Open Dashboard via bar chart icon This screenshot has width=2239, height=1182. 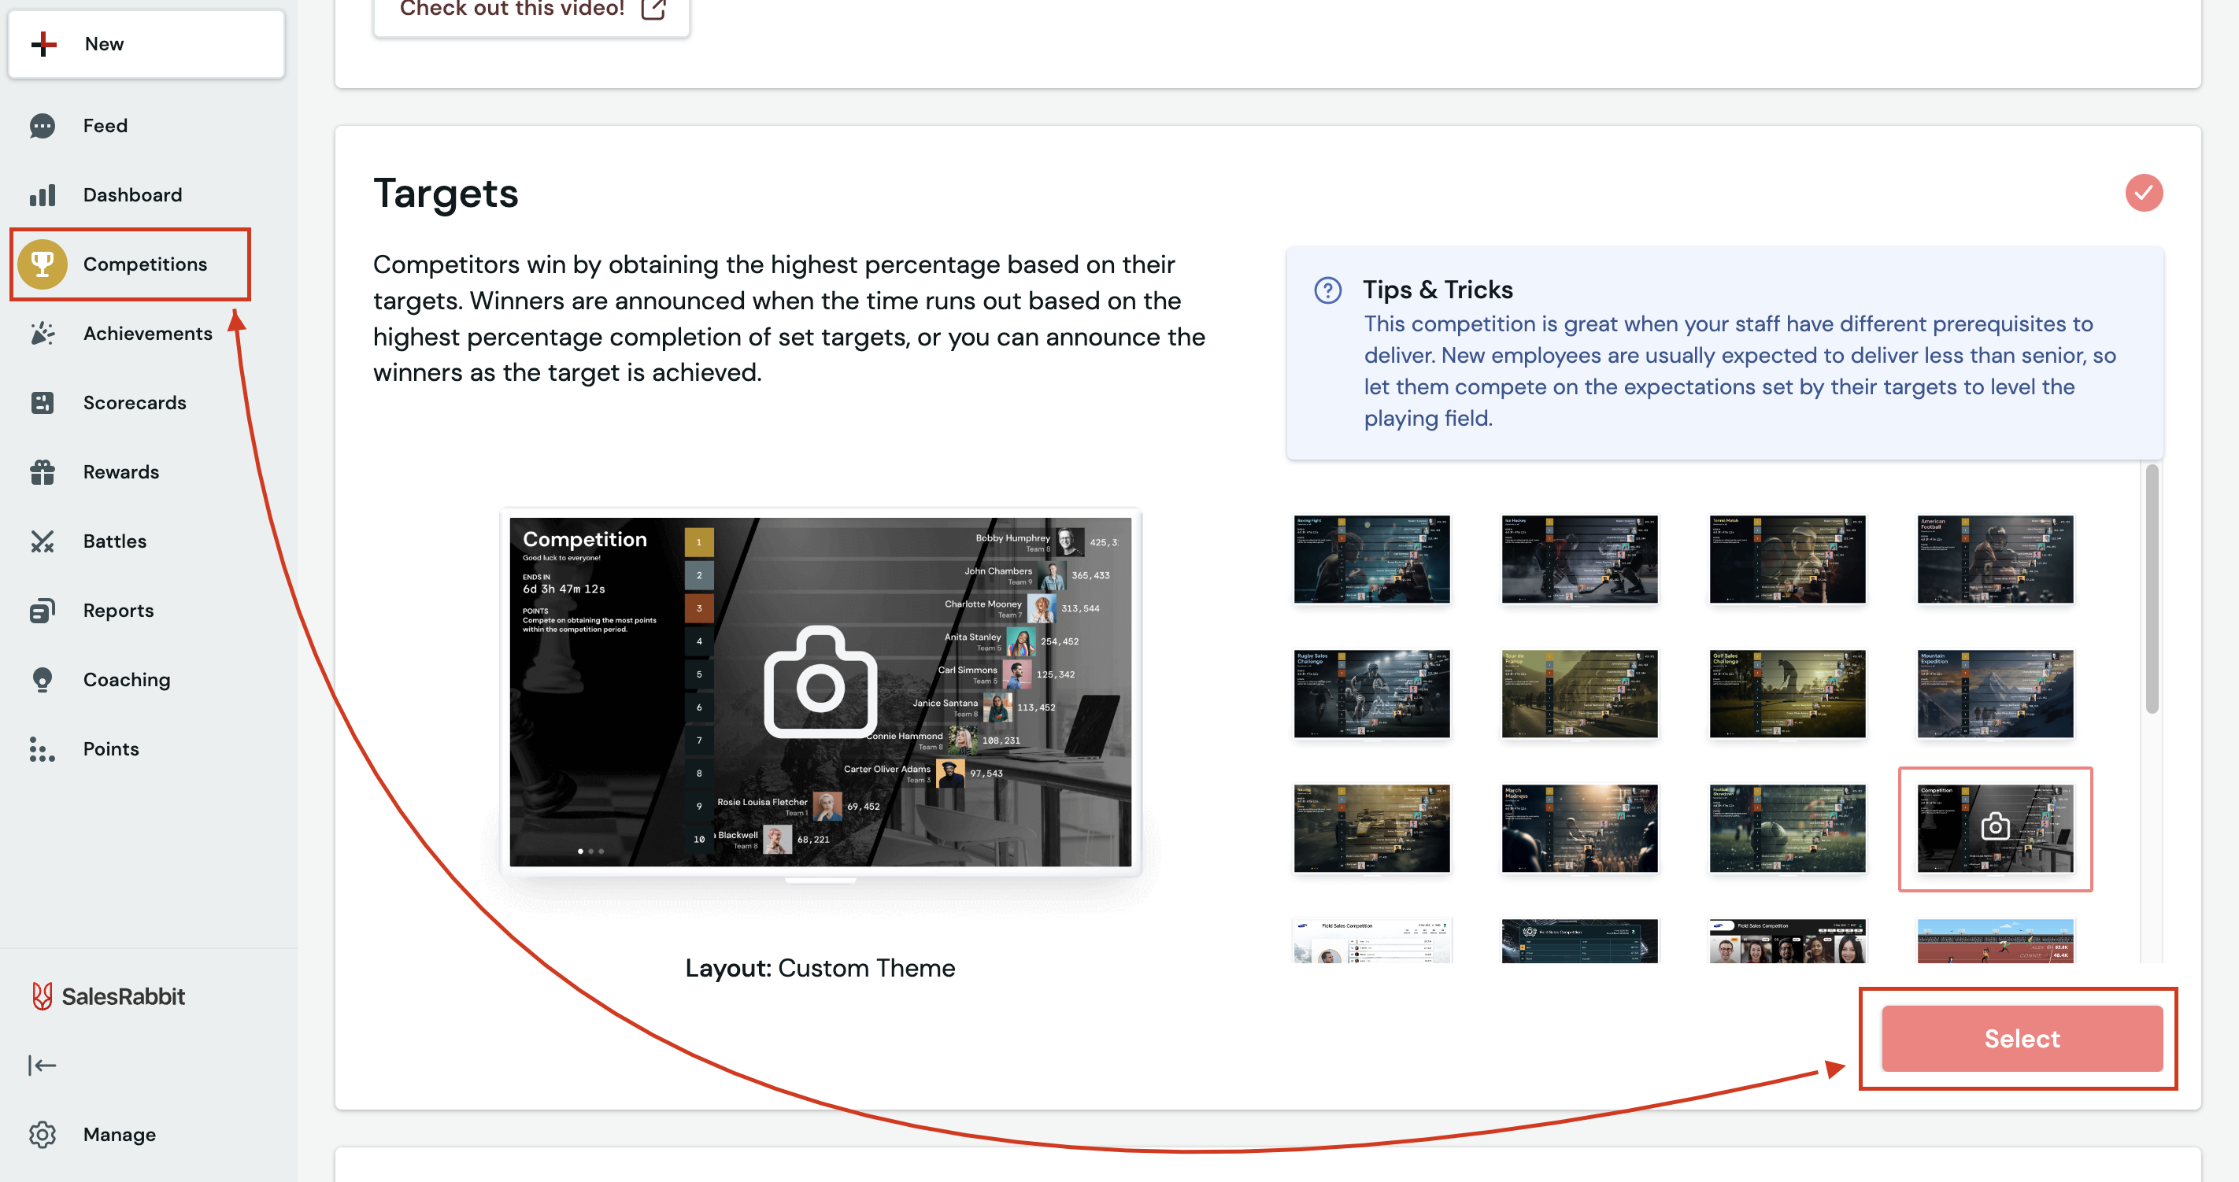[x=42, y=194]
